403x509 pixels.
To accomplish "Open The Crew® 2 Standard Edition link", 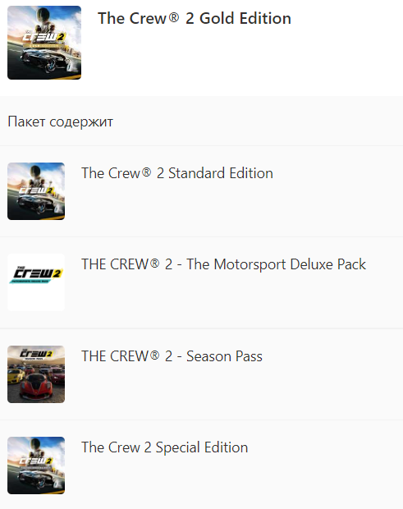I will pos(177,173).
